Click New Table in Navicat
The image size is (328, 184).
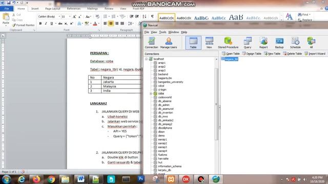coord(272,54)
